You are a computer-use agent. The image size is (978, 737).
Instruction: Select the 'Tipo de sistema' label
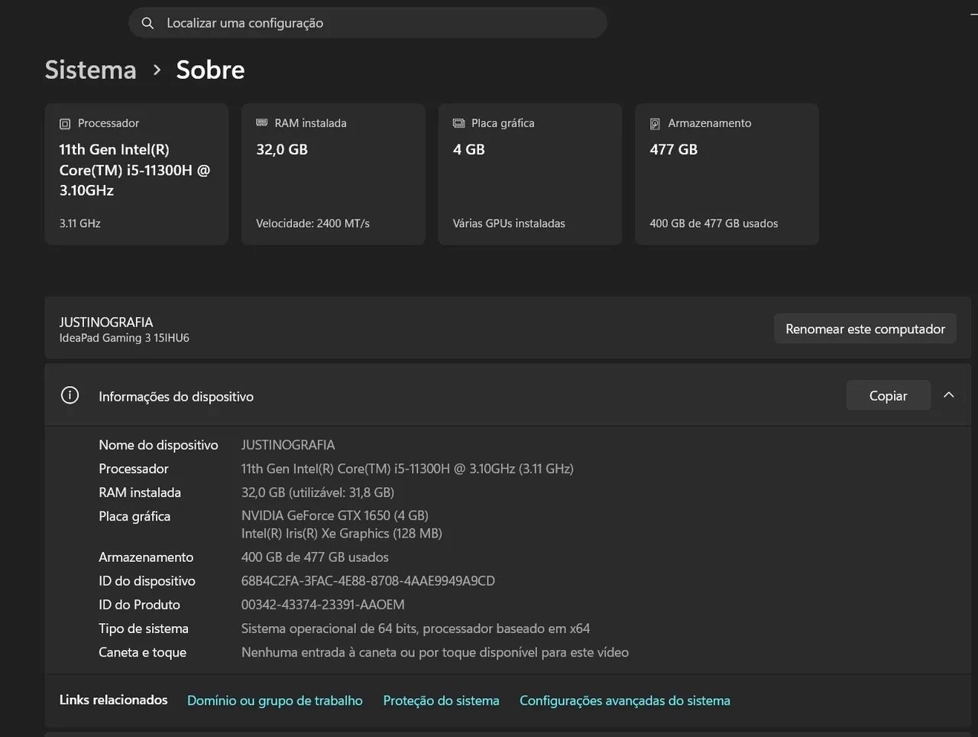(x=144, y=628)
